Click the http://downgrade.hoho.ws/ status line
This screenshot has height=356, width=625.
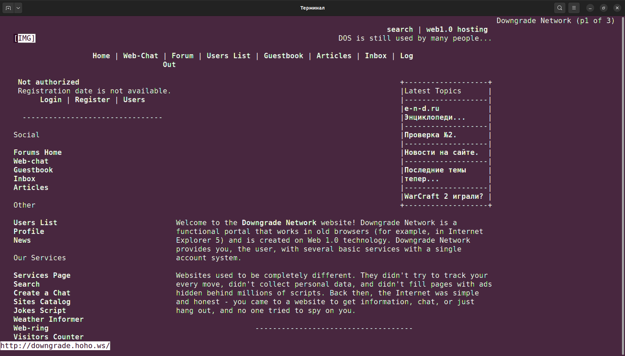tap(55, 346)
